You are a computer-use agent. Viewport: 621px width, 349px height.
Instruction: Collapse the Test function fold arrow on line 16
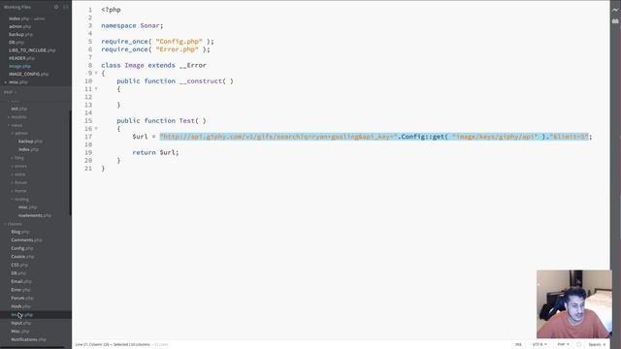pos(96,129)
